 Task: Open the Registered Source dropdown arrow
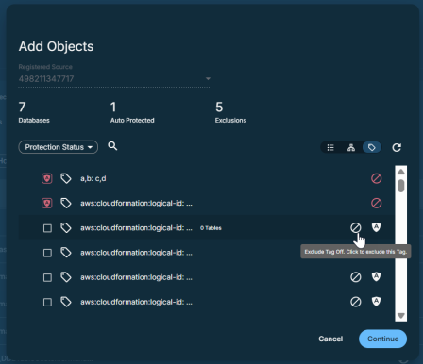208,78
